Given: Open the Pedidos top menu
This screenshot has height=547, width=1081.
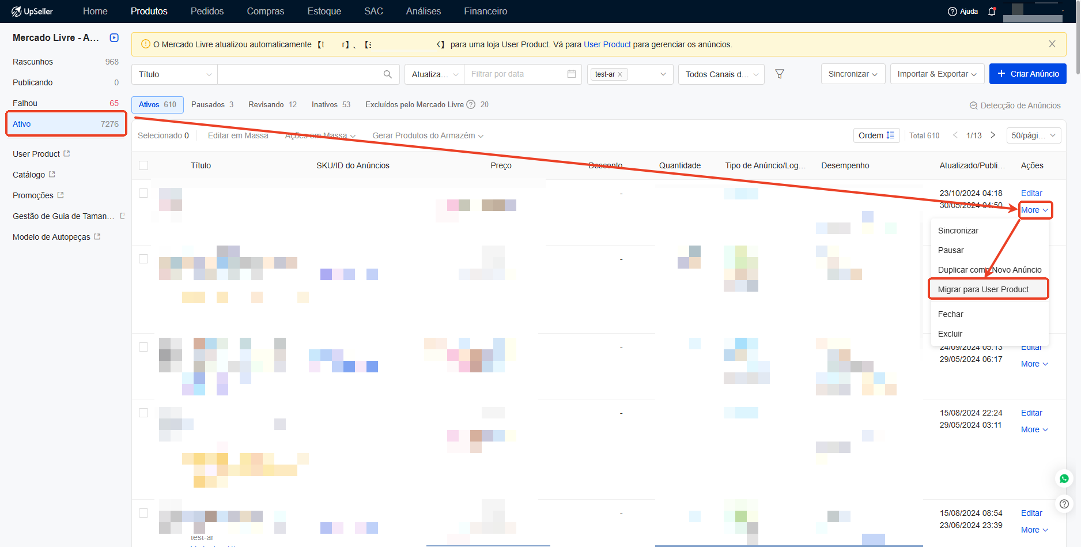Looking at the screenshot, I should (x=207, y=12).
